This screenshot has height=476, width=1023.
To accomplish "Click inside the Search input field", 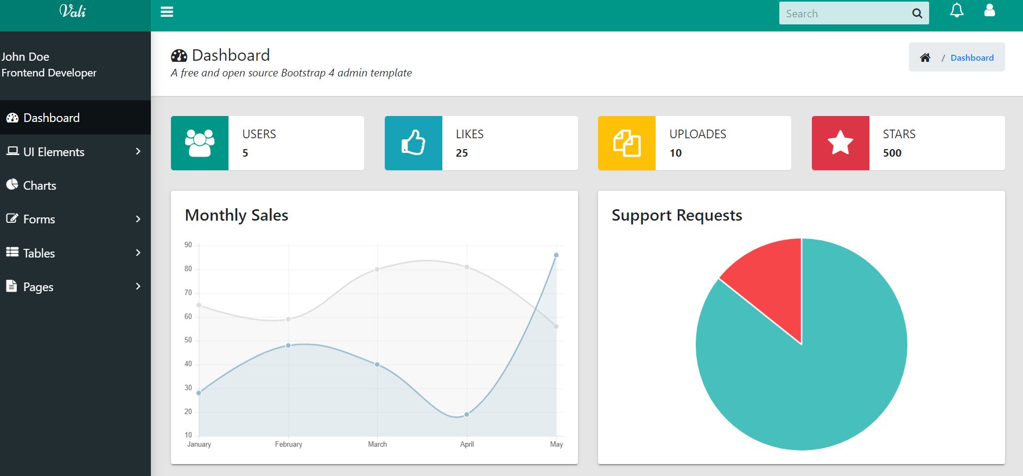I will tap(844, 14).
